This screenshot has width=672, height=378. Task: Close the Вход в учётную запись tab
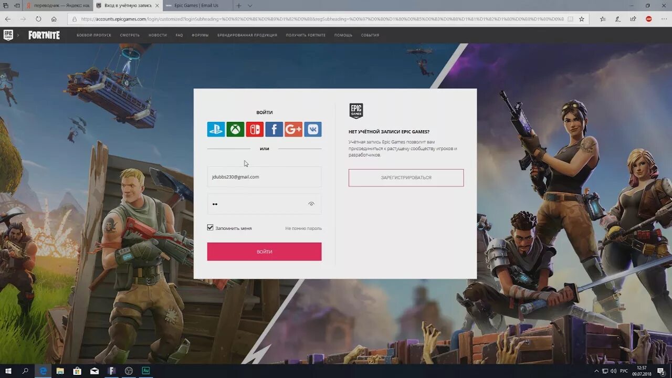point(157,5)
